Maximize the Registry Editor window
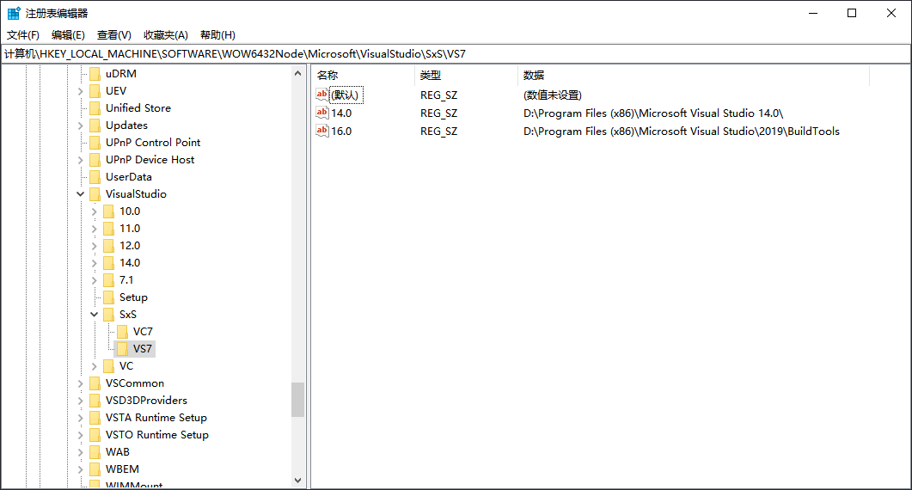 point(852,13)
